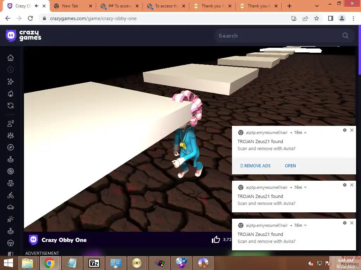Open the CrazyGames Home sidebar icon
The height and width of the screenshot is (270, 361).
coord(11,58)
